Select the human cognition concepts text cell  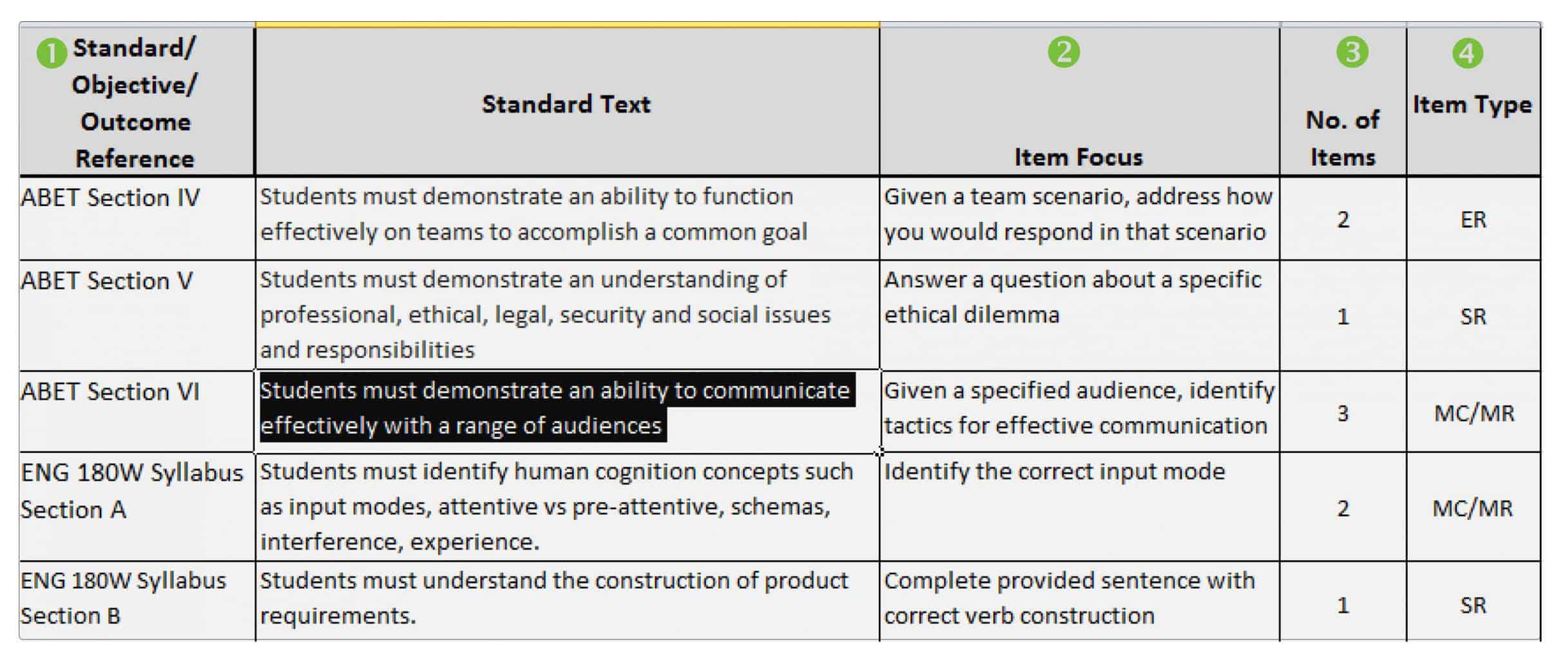pos(567,506)
